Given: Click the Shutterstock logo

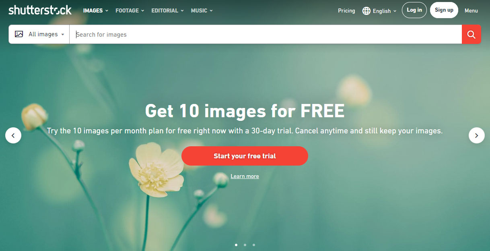Looking at the screenshot, I should (x=40, y=10).
